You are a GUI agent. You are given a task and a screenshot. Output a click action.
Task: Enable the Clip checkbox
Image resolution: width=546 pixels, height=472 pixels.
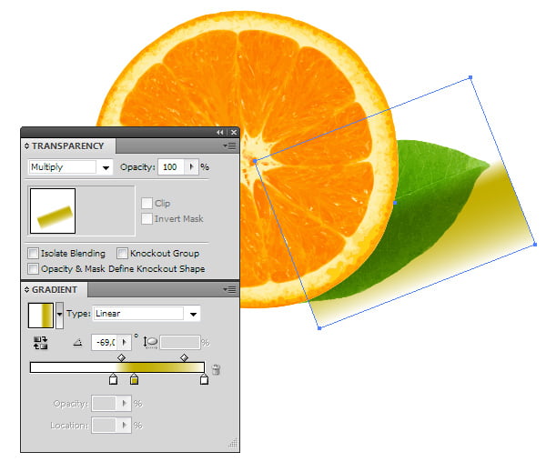pos(147,203)
